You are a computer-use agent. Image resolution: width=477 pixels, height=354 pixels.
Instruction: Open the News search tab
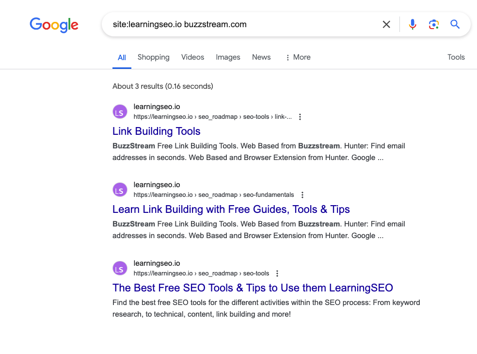[x=261, y=57]
